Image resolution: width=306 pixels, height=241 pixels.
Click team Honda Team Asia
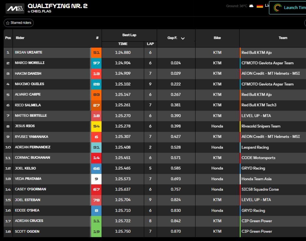point(256,179)
